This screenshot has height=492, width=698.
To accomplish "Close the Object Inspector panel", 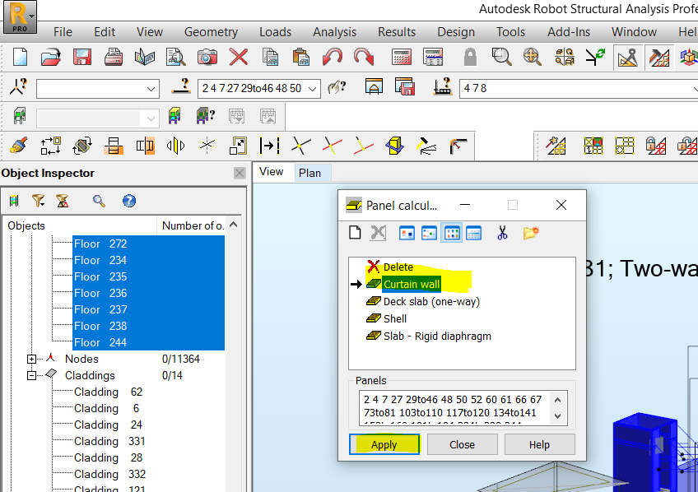I will 240,173.
